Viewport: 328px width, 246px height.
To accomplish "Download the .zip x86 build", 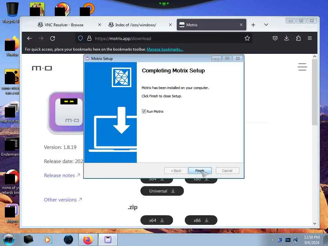I will [201, 220].
